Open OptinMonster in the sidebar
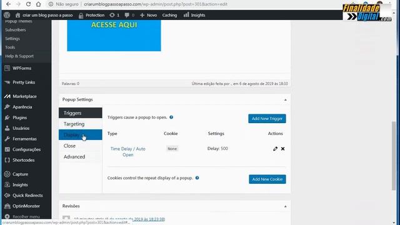The image size is (400, 225). click(26, 206)
